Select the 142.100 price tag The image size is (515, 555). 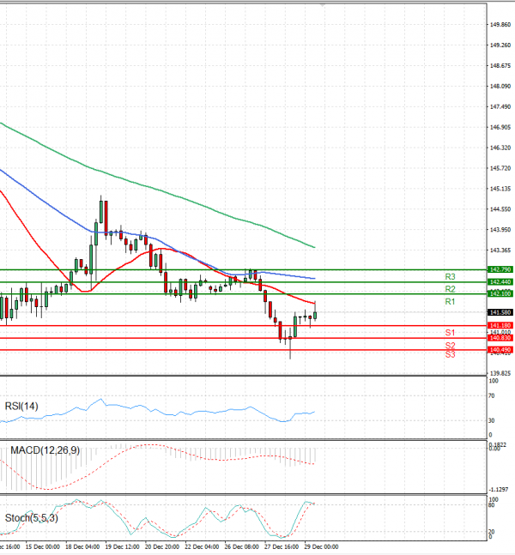point(500,293)
